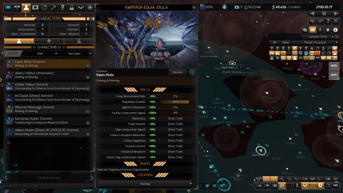Open the Non Spies filter dropdown
The image size is (343, 193).
point(80,54)
